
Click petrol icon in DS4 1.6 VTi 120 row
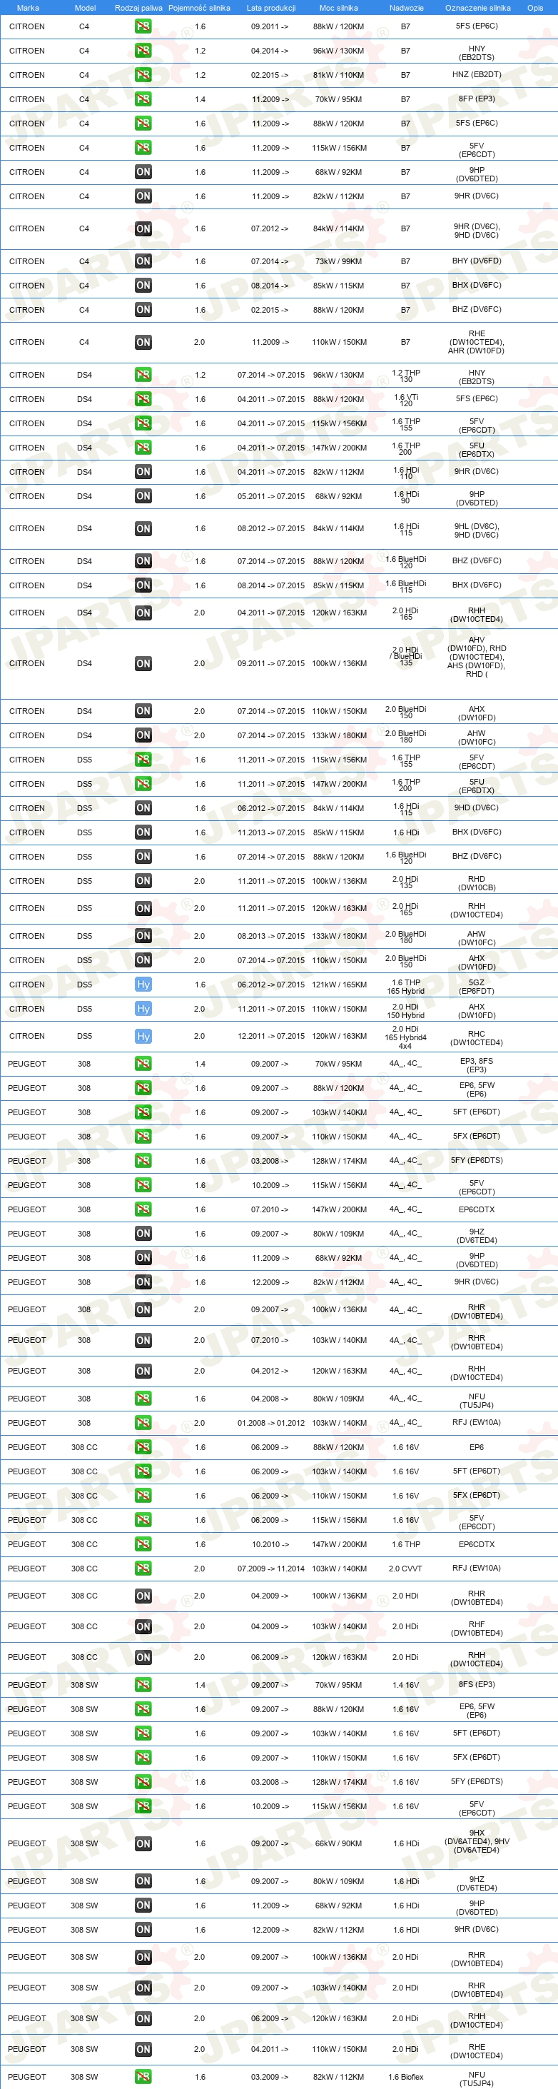(x=143, y=399)
